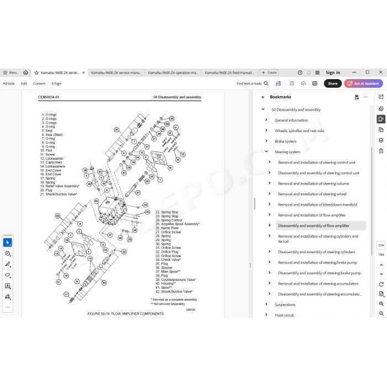Viewport: 387px width, 387px height.
Task: Expand the Wheels, spindles and rear axle bookmark
Action: (266, 130)
